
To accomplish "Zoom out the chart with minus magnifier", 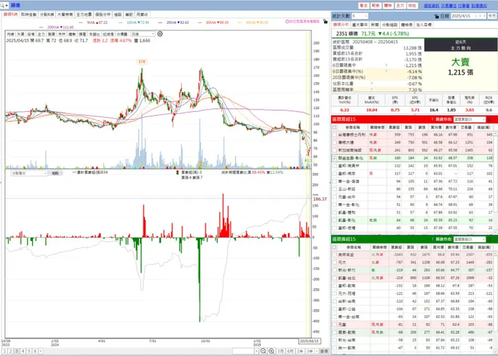I will 263,351.
